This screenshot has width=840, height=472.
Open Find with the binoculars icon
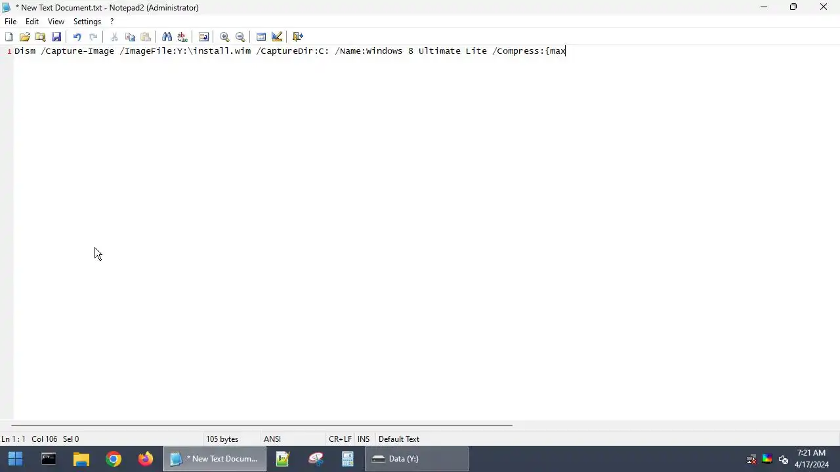pyautogui.click(x=167, y=37)
